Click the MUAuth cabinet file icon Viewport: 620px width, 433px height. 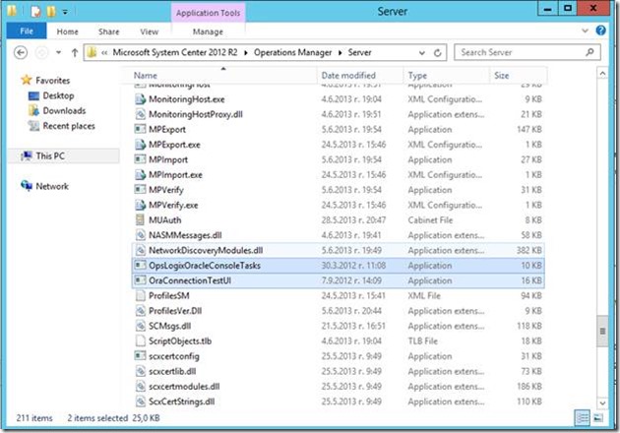[x=140, y=220]
